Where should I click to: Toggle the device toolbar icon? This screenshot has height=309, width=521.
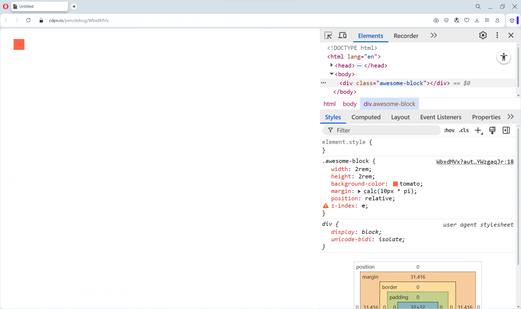click(342, 35)
